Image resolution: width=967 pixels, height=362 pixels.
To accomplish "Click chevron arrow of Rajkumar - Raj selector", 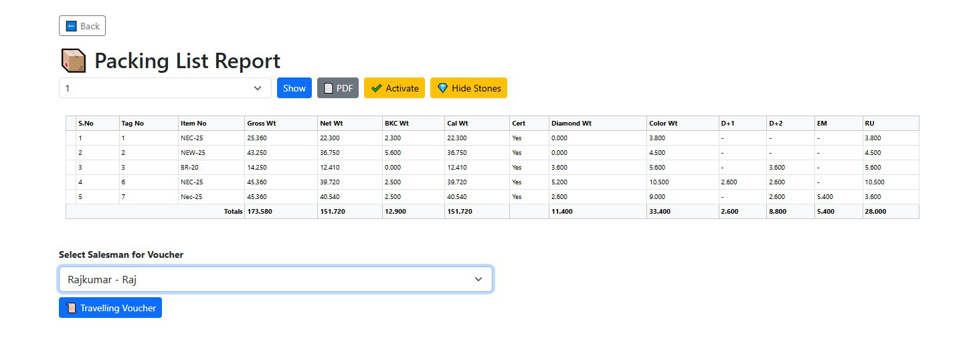I will [x=478, y=280].
